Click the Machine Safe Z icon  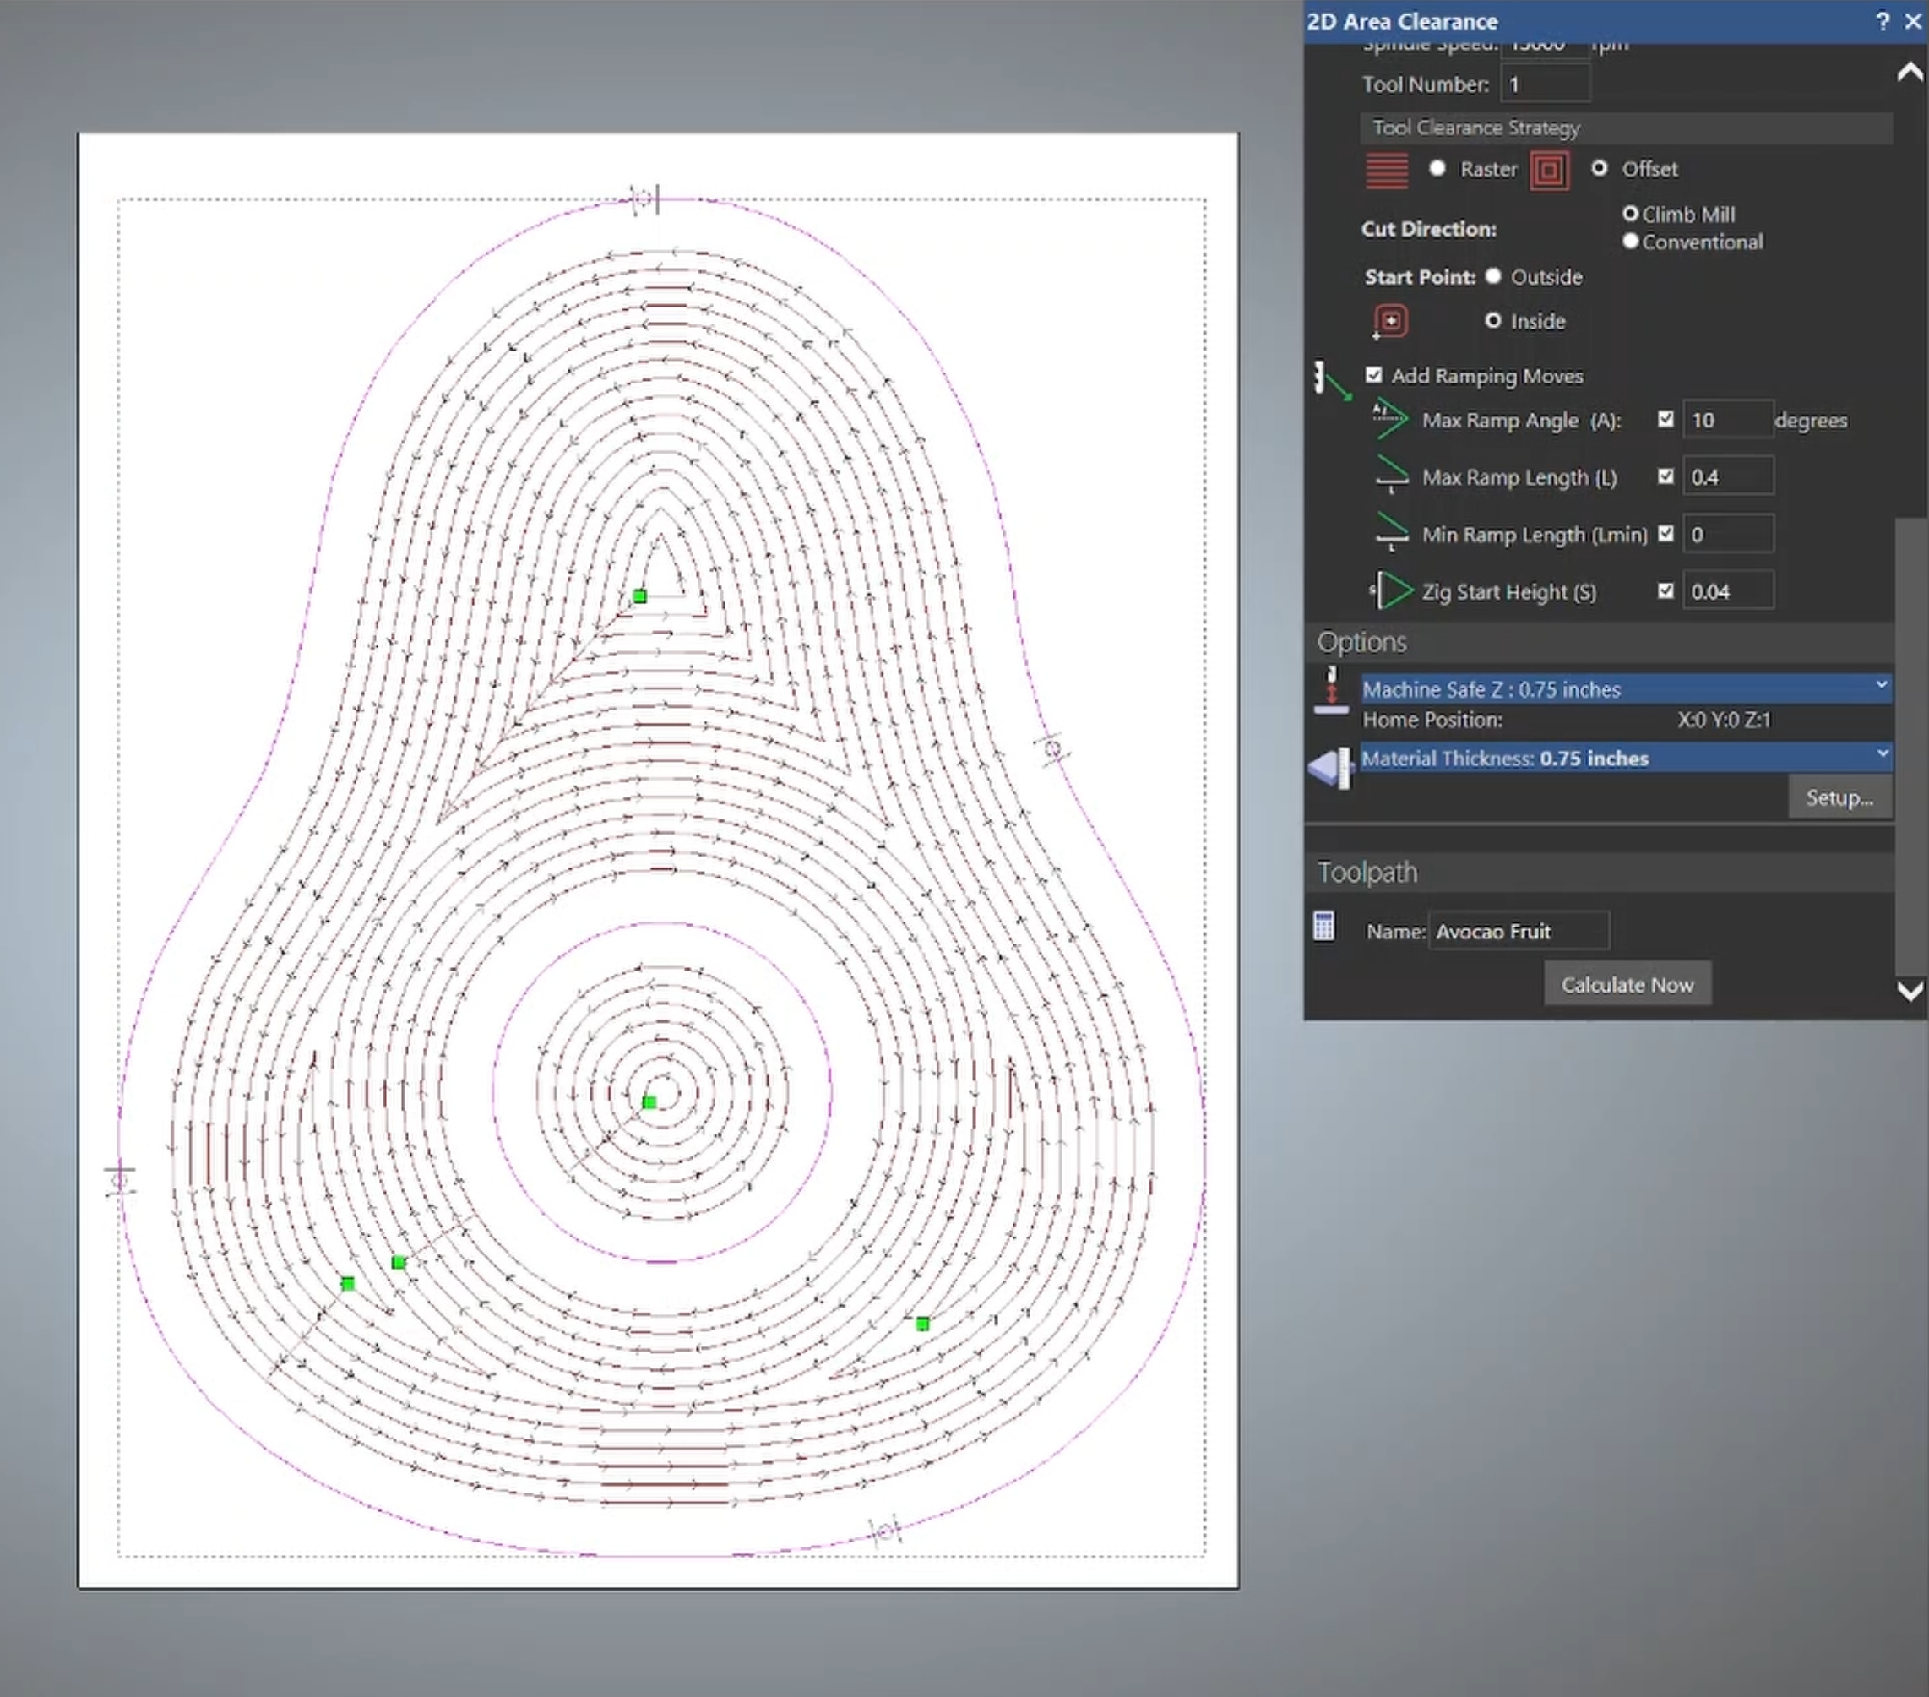point(1331,691)
